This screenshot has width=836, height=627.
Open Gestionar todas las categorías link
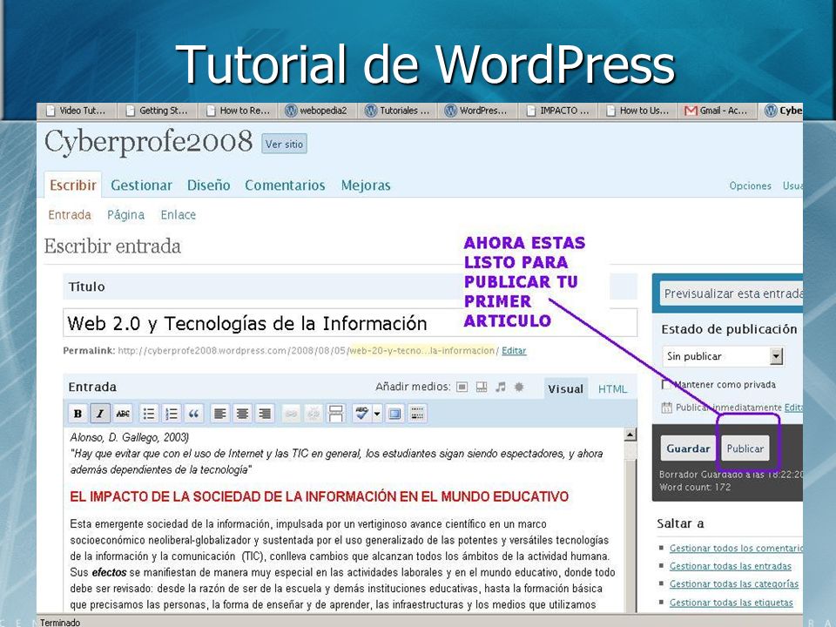coord(734,584)
